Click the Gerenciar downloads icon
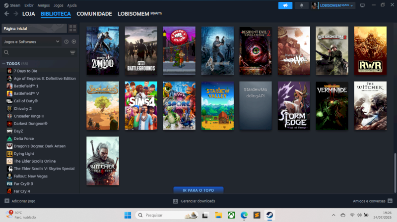This screenshot has width=397, height=222. click(176, 201)
